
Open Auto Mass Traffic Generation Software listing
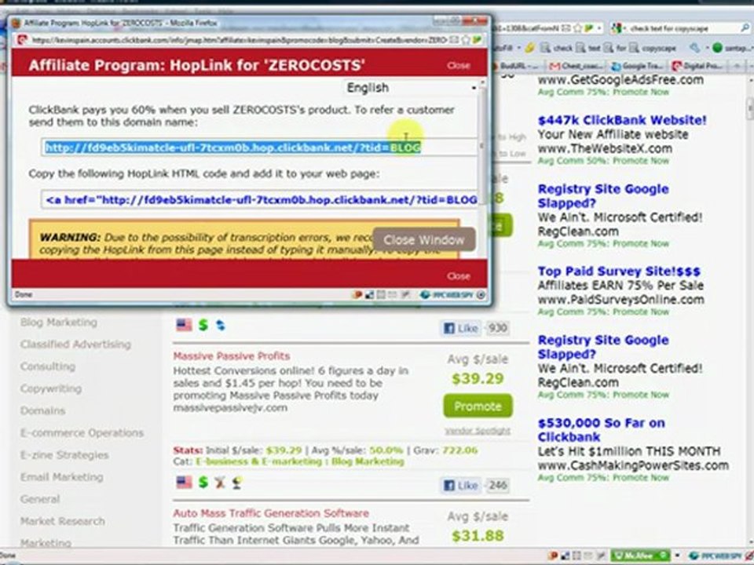tap(271, 513)
